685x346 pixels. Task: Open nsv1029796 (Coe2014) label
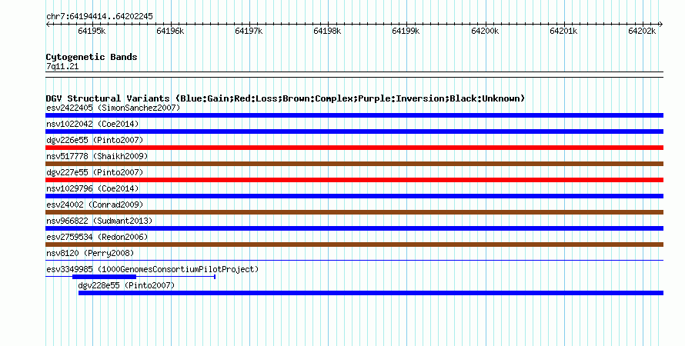(x=92, y=188)
